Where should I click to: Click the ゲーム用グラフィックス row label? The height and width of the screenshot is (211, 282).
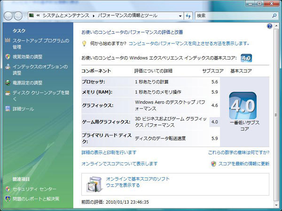(x=106, y=122)
